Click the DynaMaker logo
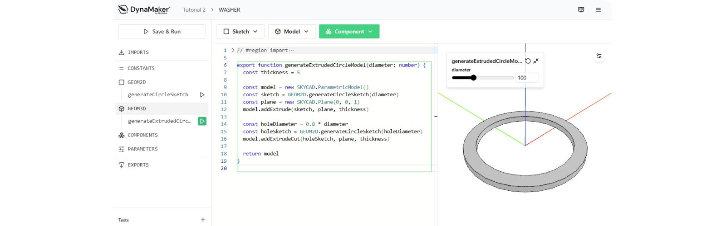Viewport: 726px width, 226px height. coord(144,9)
